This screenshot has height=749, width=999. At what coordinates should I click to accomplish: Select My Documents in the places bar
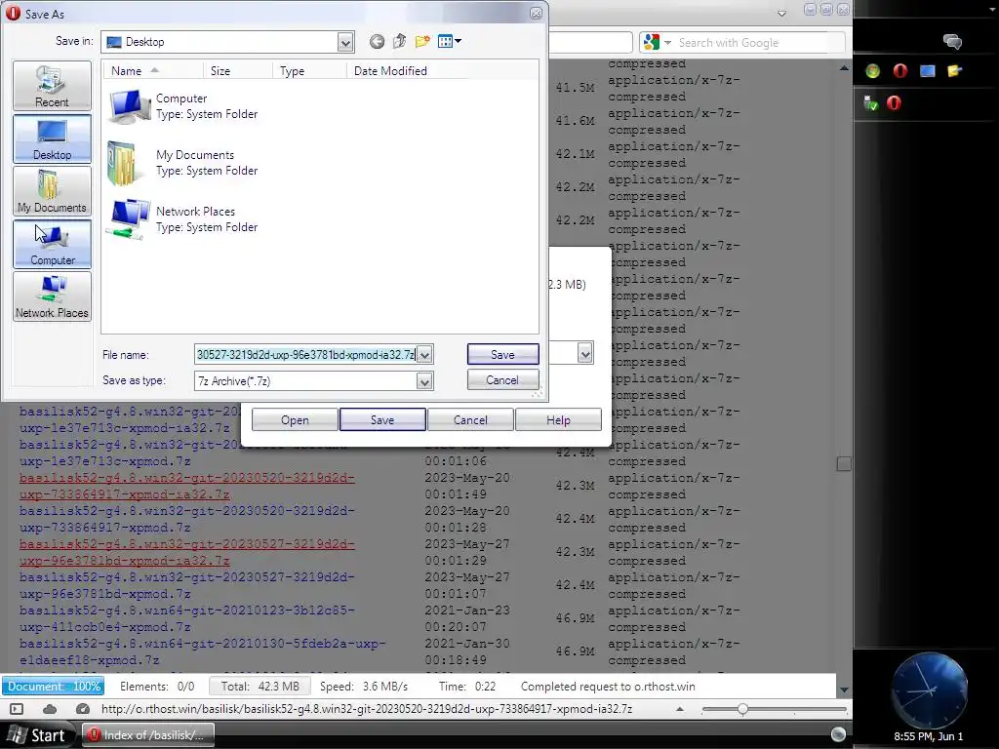click(x=53, y=191)
